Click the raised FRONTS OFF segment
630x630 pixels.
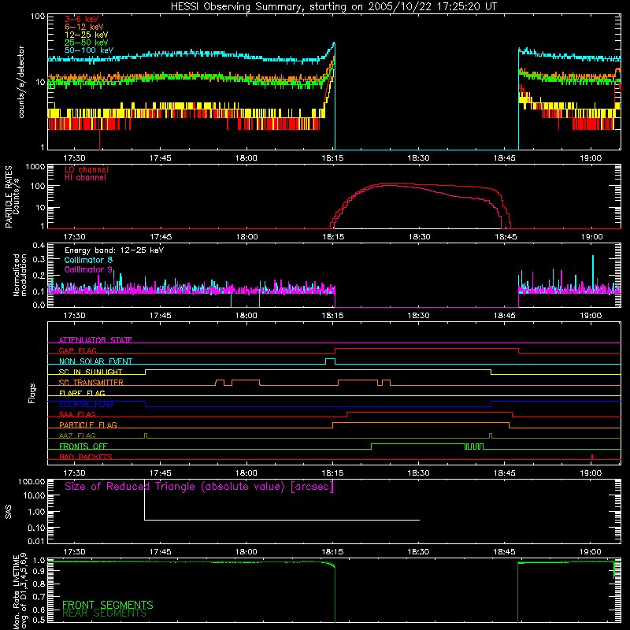pos(418,444)
